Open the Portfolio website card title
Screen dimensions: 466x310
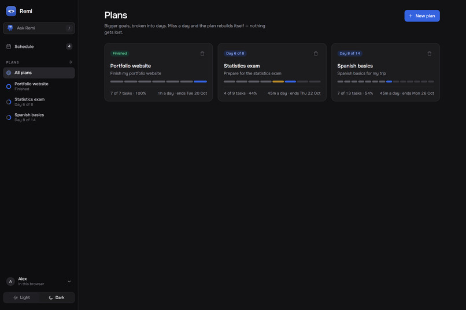click(x=131, y=66)
